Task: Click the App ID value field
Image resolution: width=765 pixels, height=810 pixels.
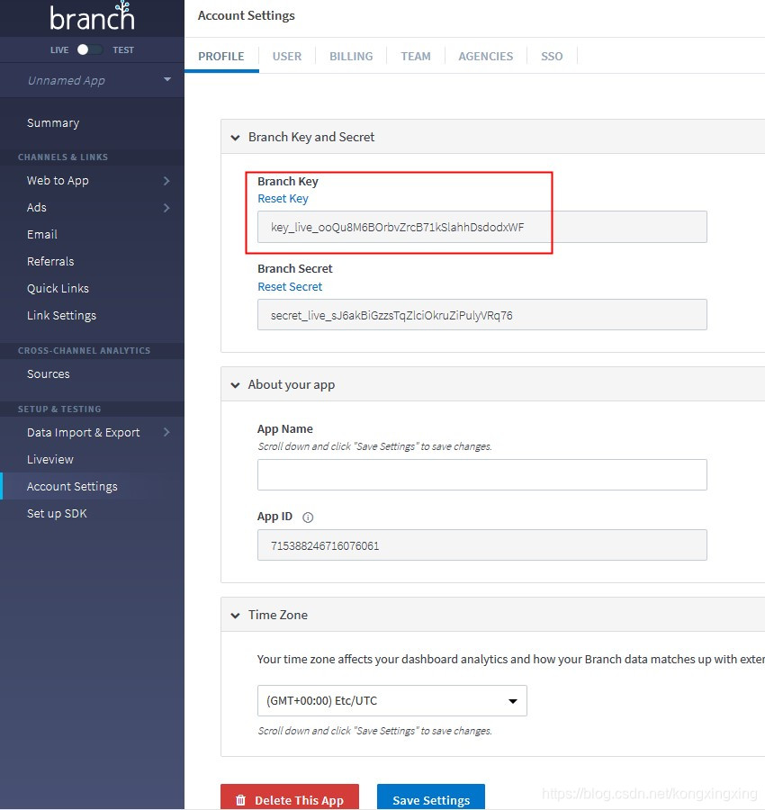Action: 481,545
